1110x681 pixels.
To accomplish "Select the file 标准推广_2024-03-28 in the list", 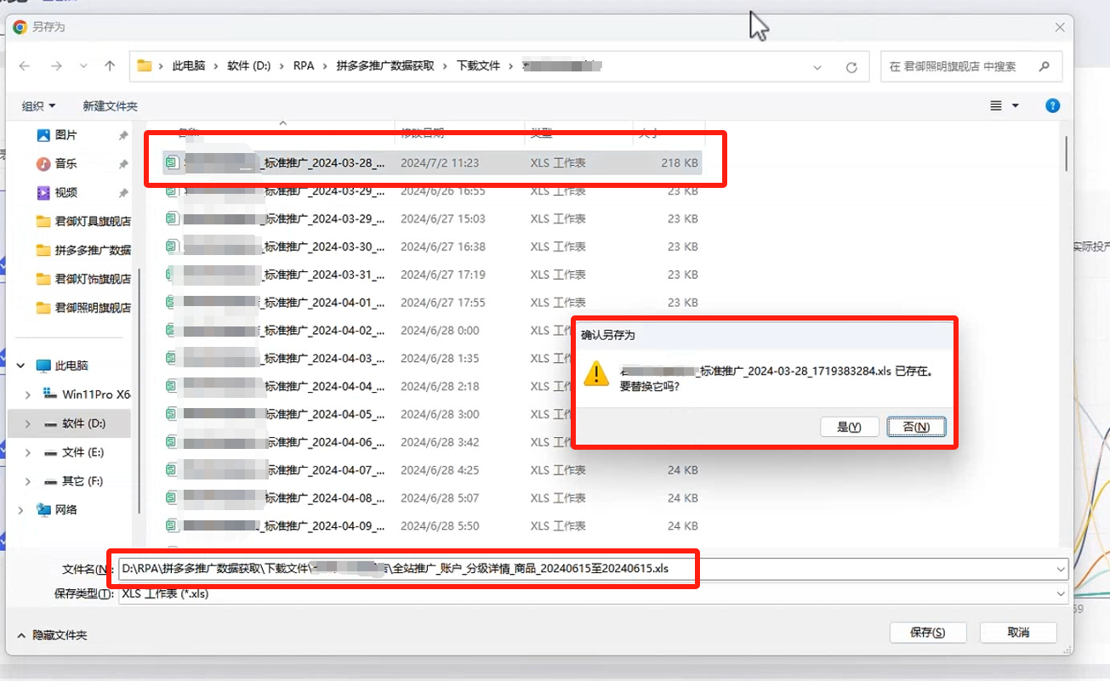I will [x=432, y=162].
